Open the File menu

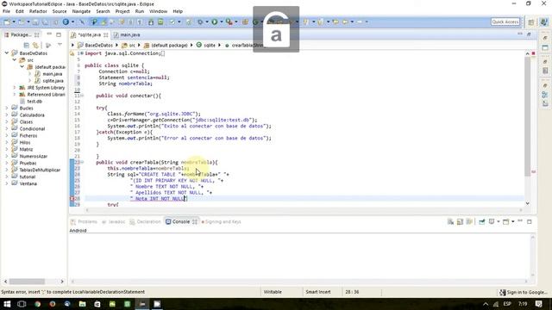coord(6,11)
